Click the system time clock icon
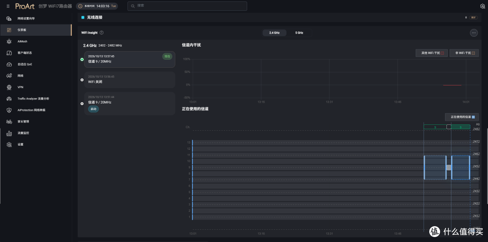 (x=80, y=6)
